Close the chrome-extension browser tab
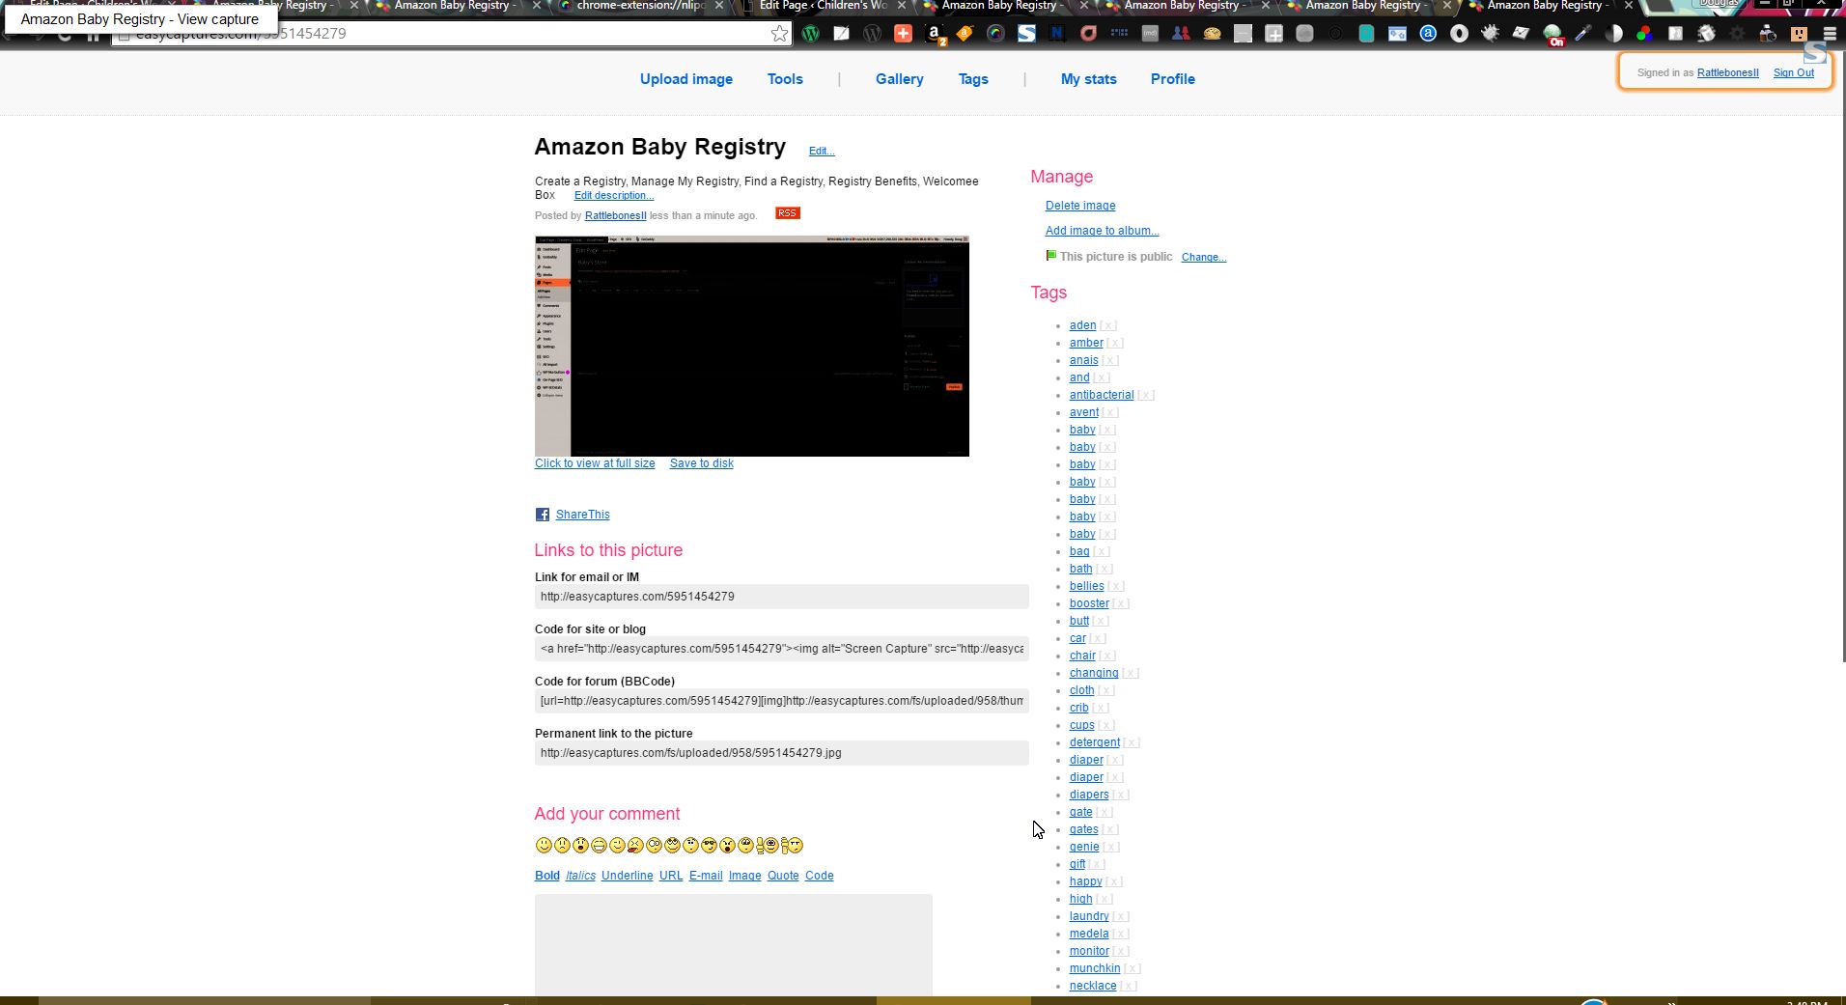 click(719, 6)
